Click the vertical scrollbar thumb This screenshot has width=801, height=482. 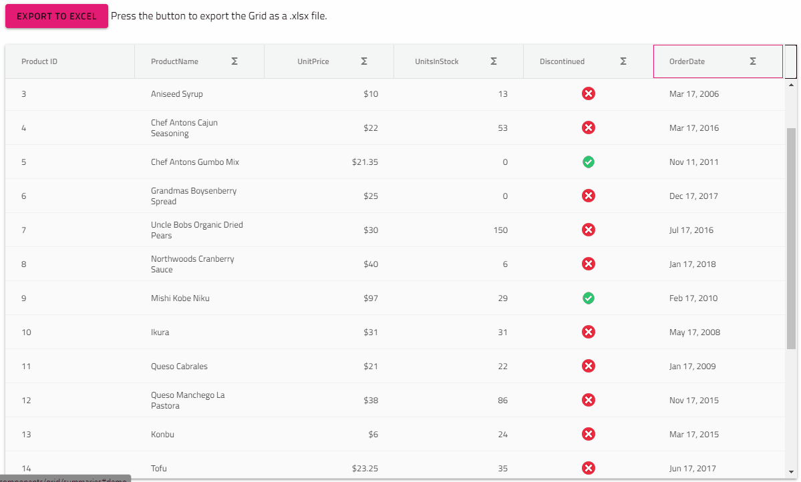[792, 238]
